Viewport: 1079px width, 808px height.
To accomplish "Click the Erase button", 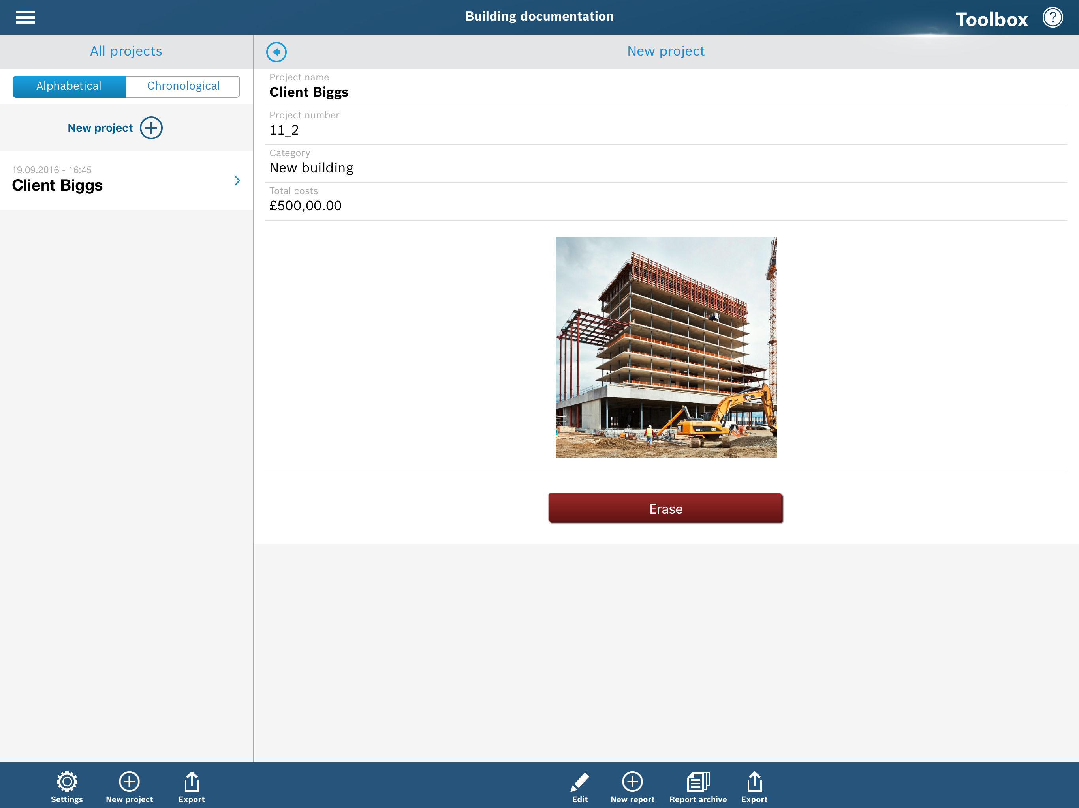I will point(665,508).
